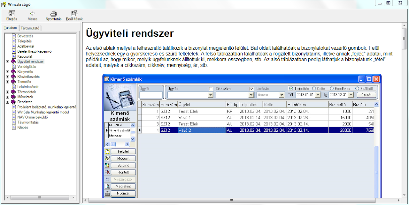Click the icon left of the Sztornó button
409x205 pixels.
click(108, 165)
